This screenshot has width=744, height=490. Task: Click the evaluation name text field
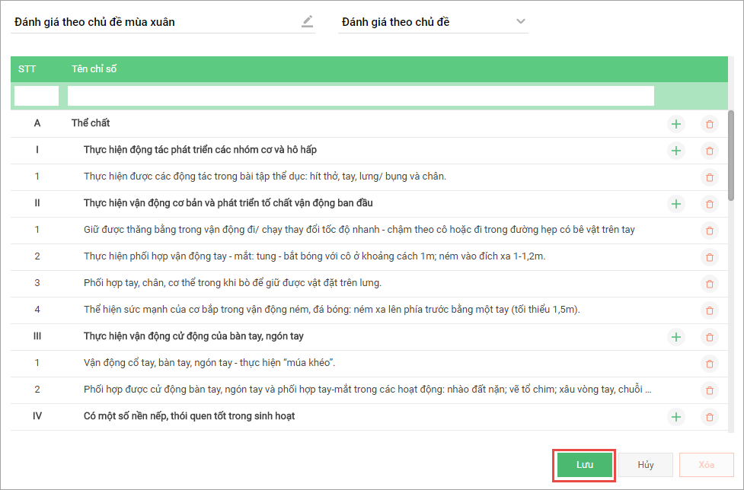(152, 22)
